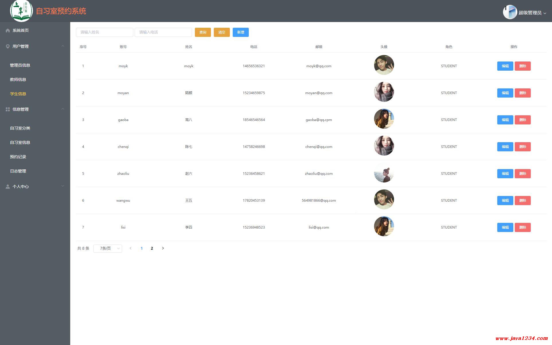Viewport: 552px width, 345px height.
Task: Click the avatar in the wangwu row
Action: pyautogui.click(x=384, y=199)
